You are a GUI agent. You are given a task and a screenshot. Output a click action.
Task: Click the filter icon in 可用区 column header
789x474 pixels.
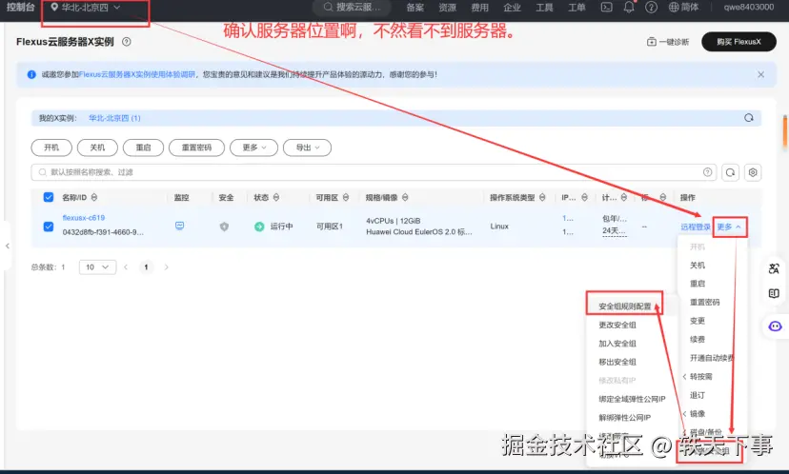coord(346,198)
